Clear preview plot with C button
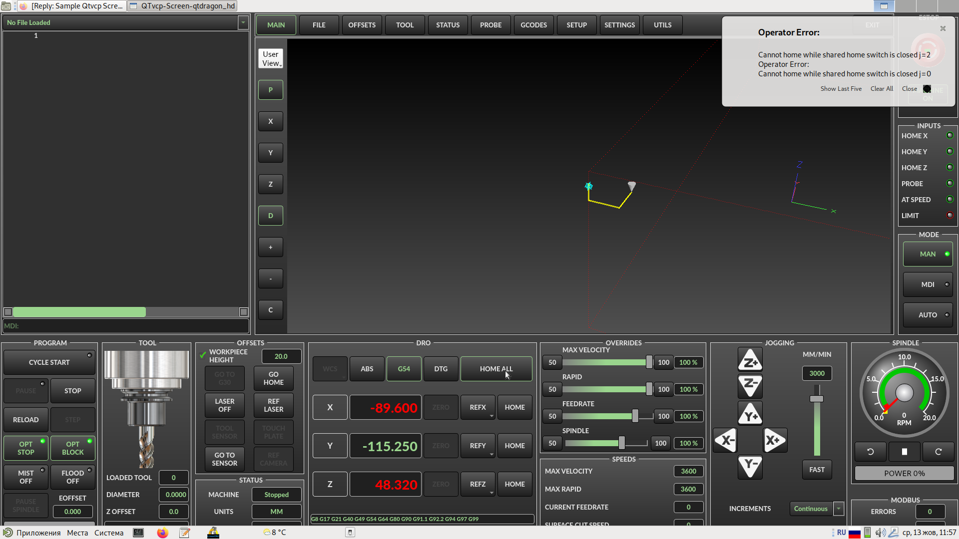The height and width of the screenshot is (539, 959). tap(271, 310)
